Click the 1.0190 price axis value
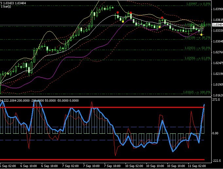Viewport: 223px width, 169px height. coord(218,85)
